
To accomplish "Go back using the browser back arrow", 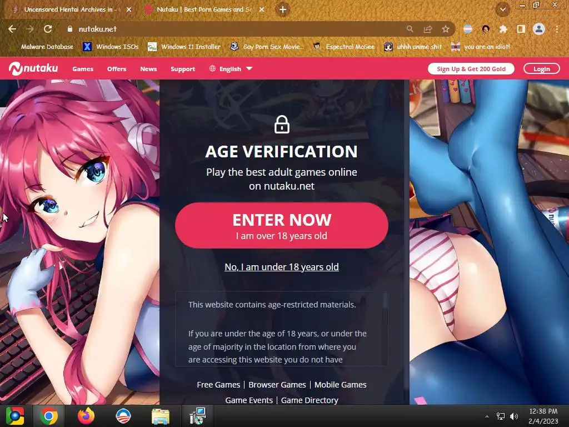I will (12, 29).
